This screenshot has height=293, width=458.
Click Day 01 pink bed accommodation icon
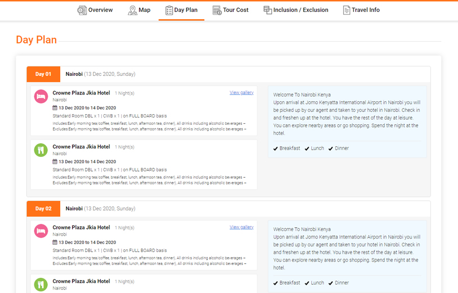click(41, 97)
